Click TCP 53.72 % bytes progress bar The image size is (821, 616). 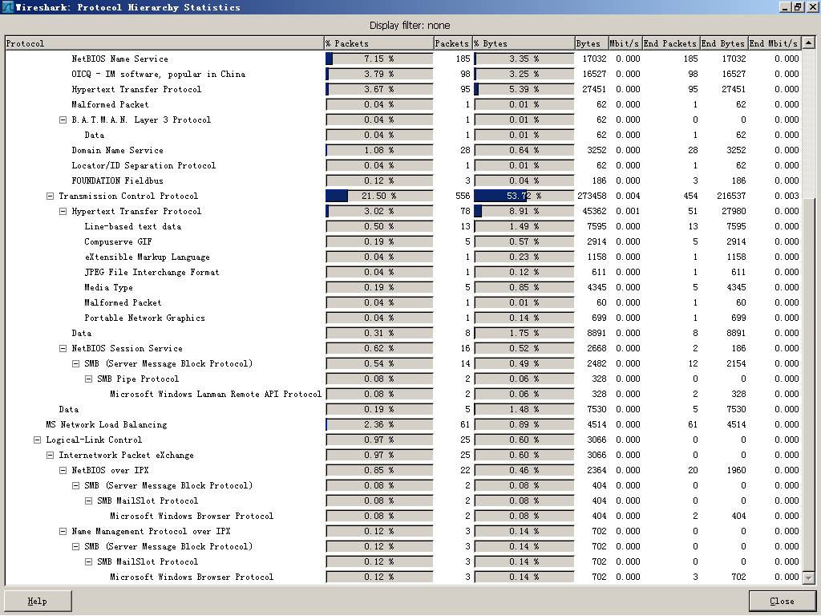pyautogui.click(x=524, y=196)
